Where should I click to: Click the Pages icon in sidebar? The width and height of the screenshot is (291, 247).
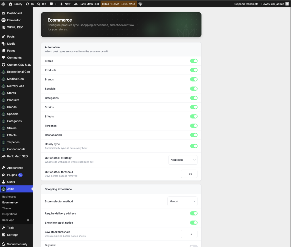[3, 51]
